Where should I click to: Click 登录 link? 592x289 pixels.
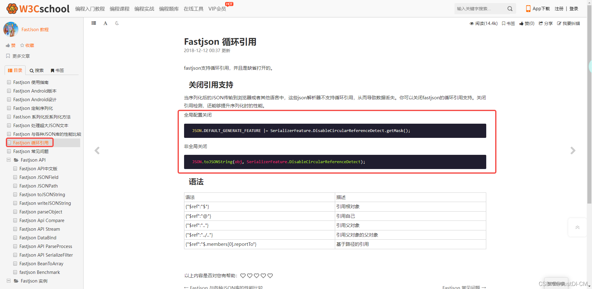click(x=574, y=9)
